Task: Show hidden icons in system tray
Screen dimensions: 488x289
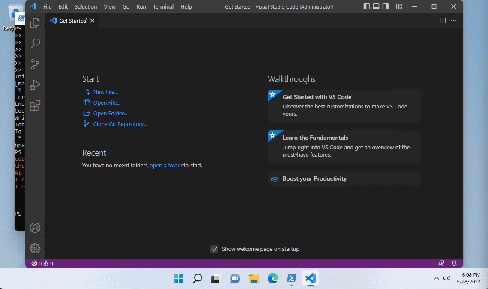Action: (x=436, y=278)
